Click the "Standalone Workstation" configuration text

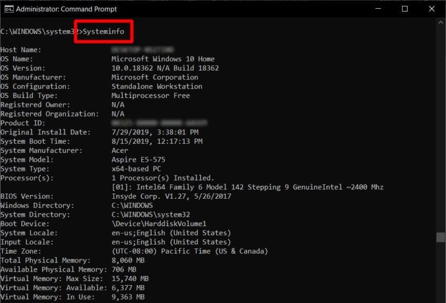157,86
